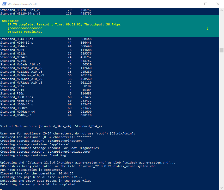This screenshot has height=190, width=224.
Task: Click "Creating storage container 'appliance'" line
Action: point(35,144)
